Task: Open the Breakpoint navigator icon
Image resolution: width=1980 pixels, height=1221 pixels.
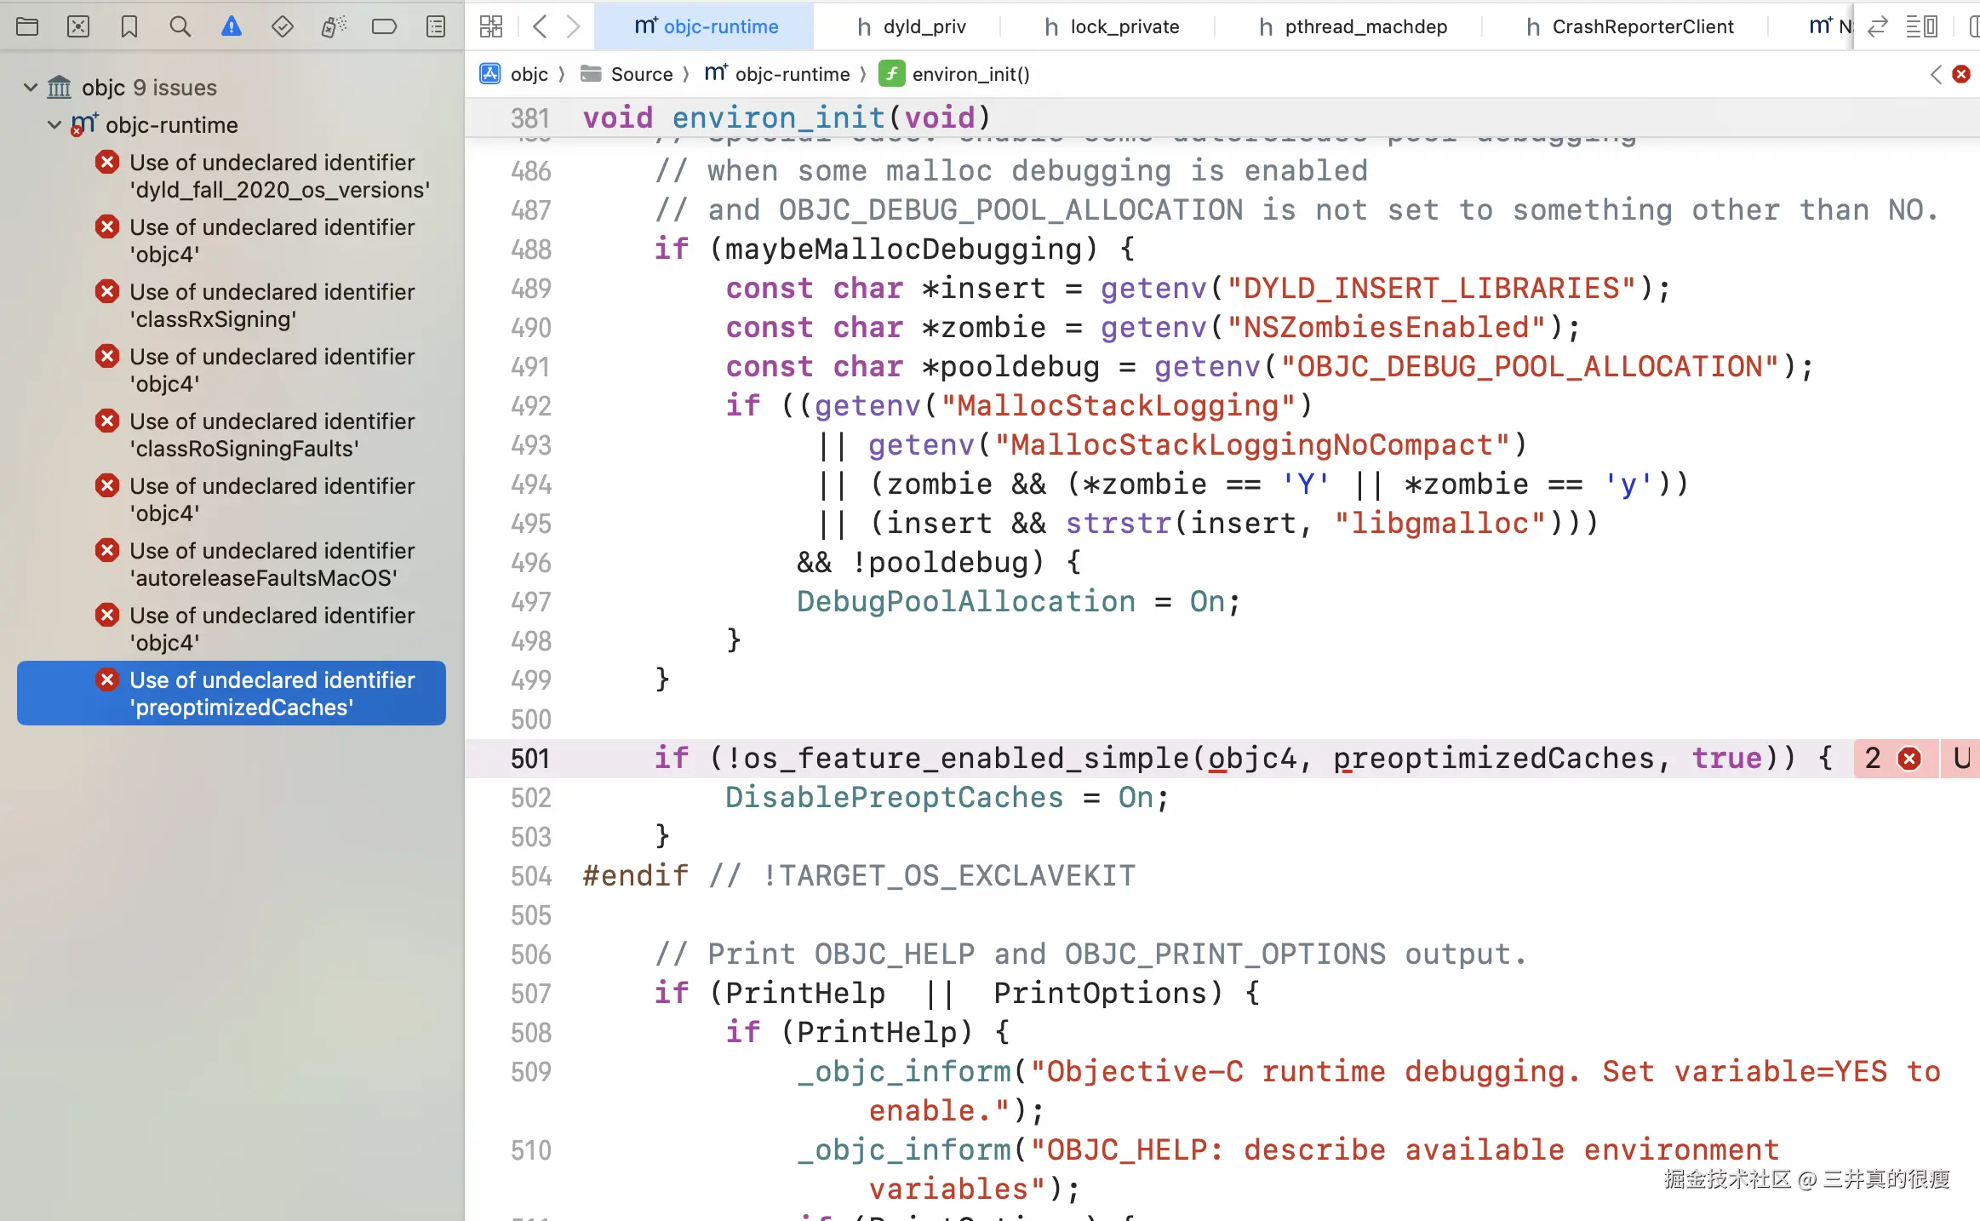Action: click(384, 26)
